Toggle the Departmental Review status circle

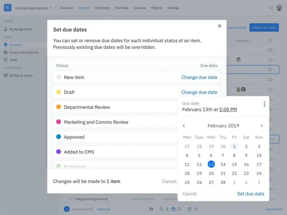(x=58, y=107)
